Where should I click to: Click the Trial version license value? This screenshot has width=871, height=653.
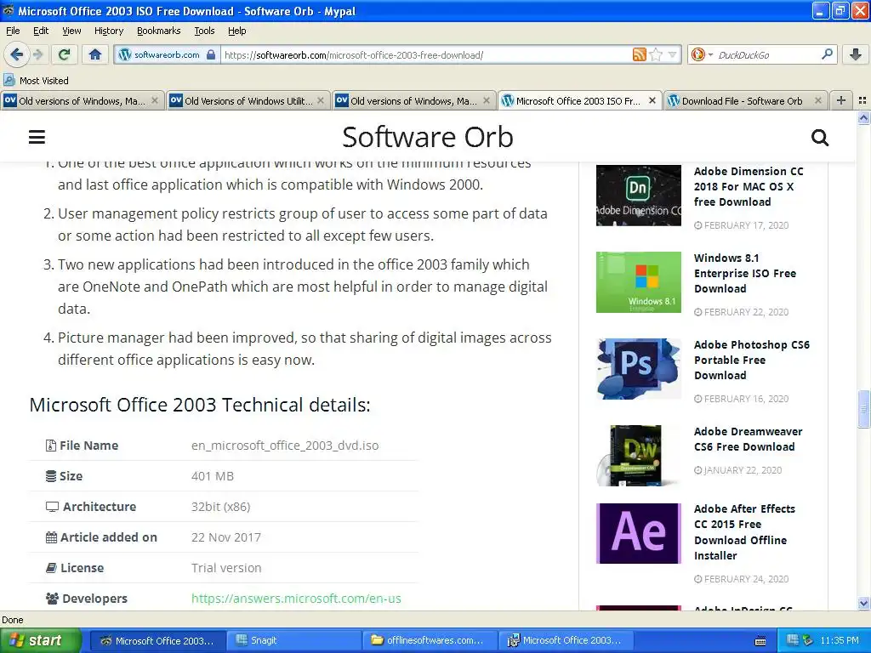226,567
